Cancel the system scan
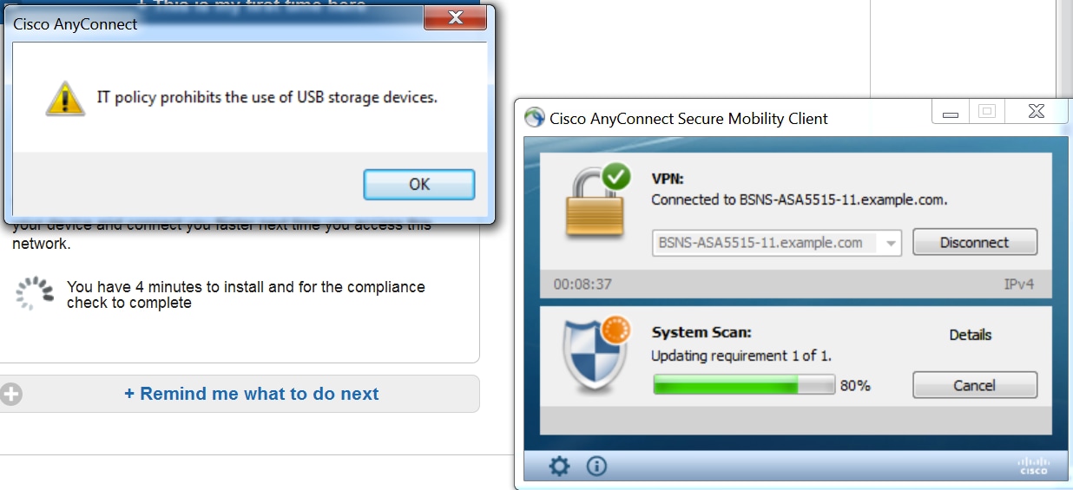The width and height of the screenshot is (1073, 490). tap(975, 385)
